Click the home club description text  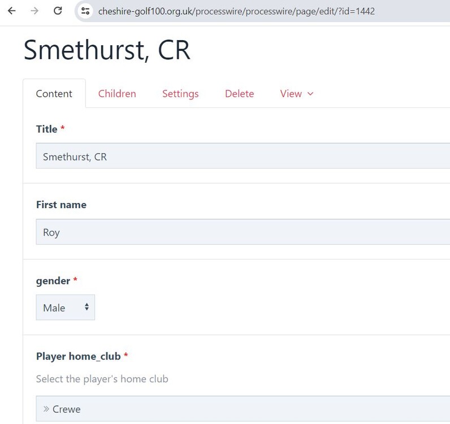click(x=102, y=379)
